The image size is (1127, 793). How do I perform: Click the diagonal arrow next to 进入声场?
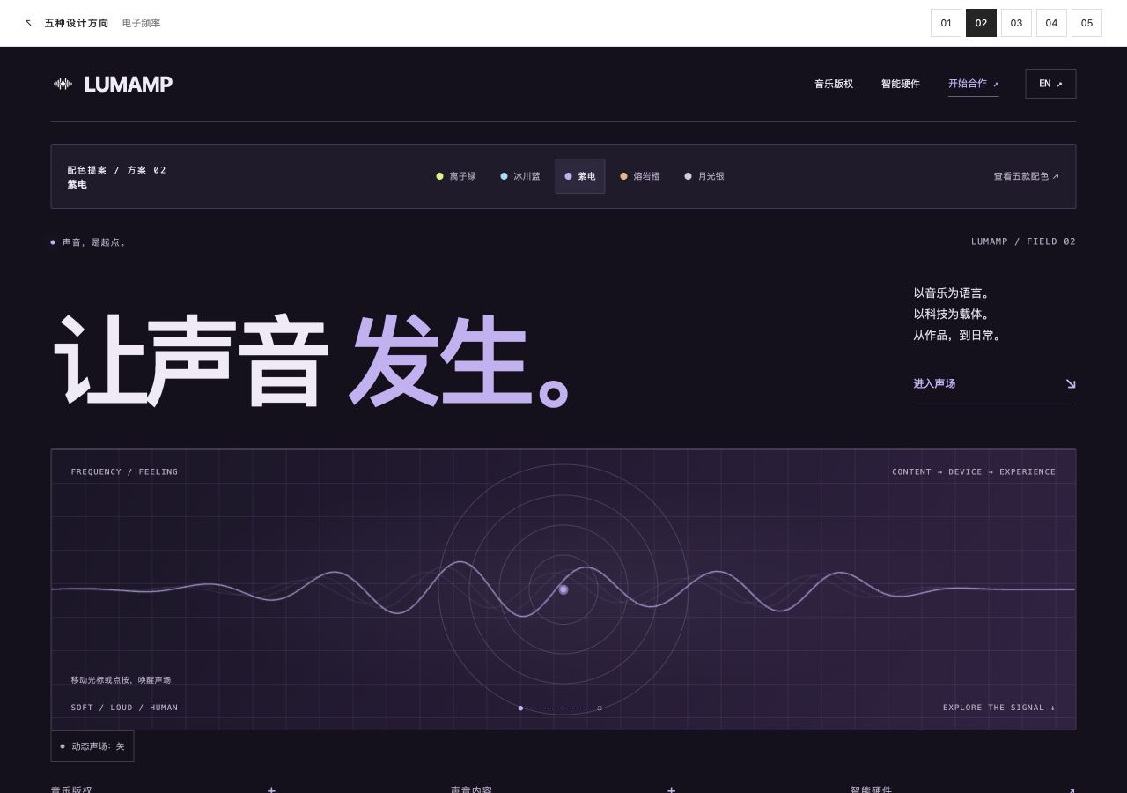tap(1071, 383)
